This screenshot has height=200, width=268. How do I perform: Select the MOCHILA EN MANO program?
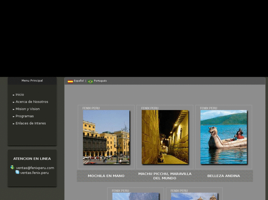point(106,176)
